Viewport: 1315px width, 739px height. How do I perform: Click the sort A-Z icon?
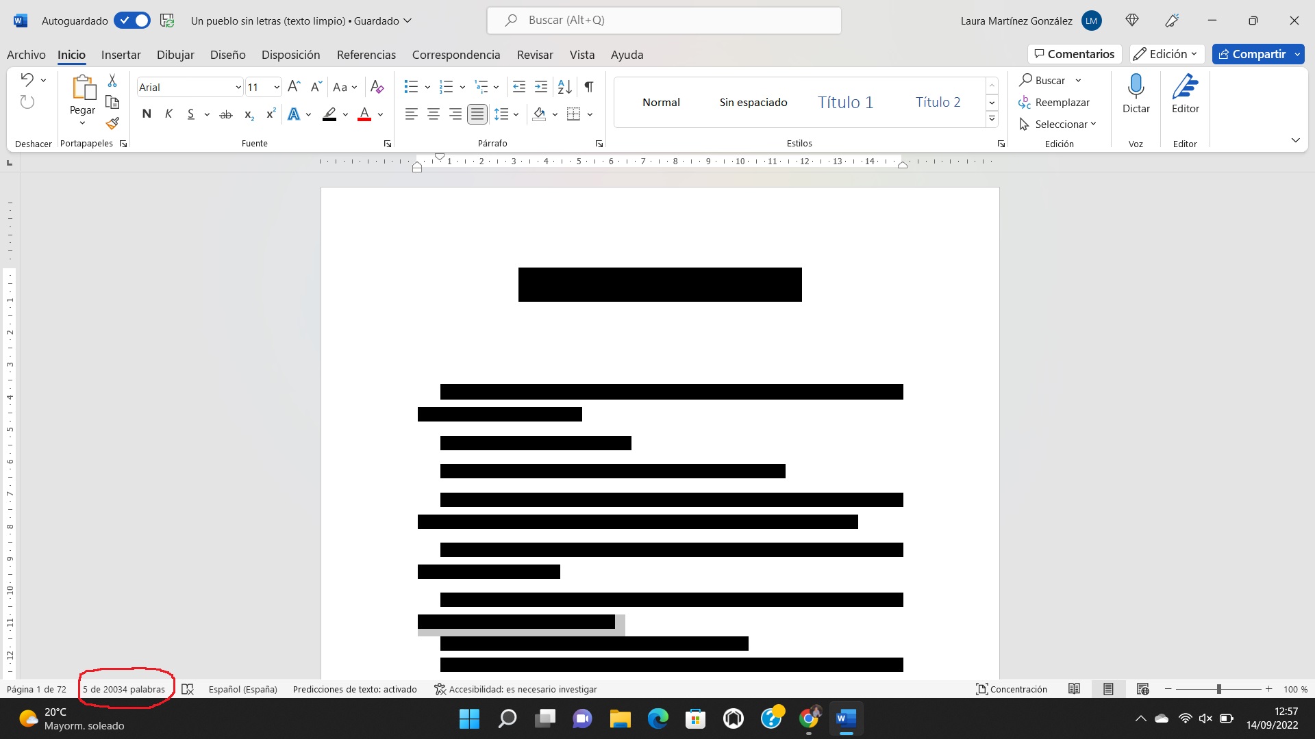pos(564,87)
